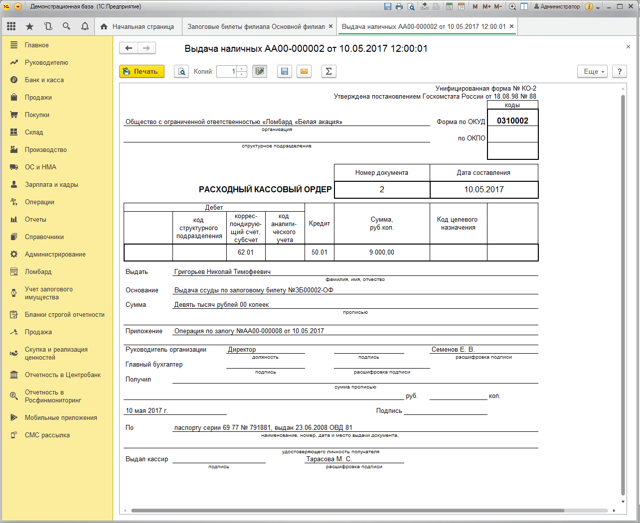Screen dimensions: 640x523
Task: Open the Еще dropdown menu
Action: click(x=593, y=71)
